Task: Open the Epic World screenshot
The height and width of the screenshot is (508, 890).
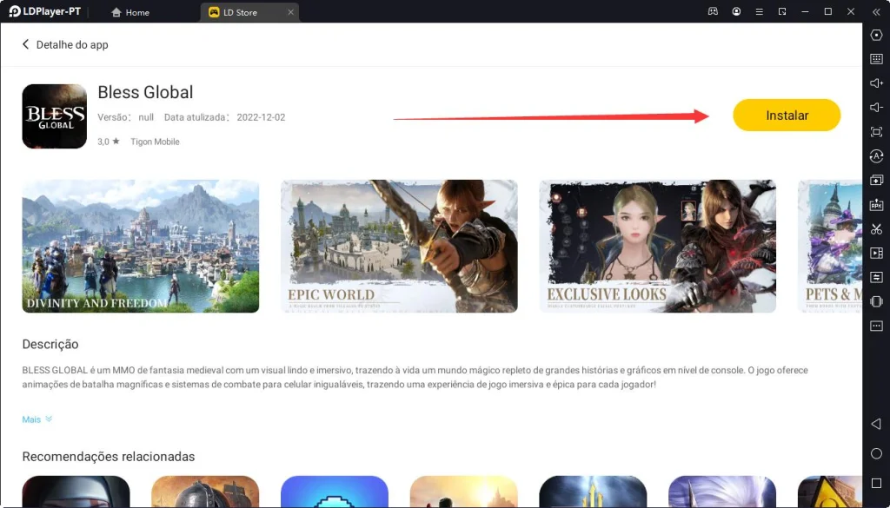Action: point(399,246)
